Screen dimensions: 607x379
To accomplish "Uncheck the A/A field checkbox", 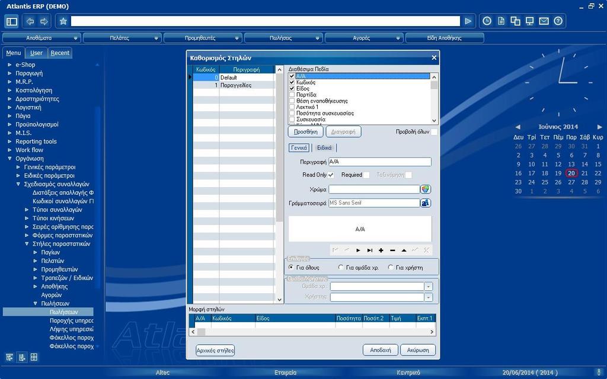I will [292, 76].
